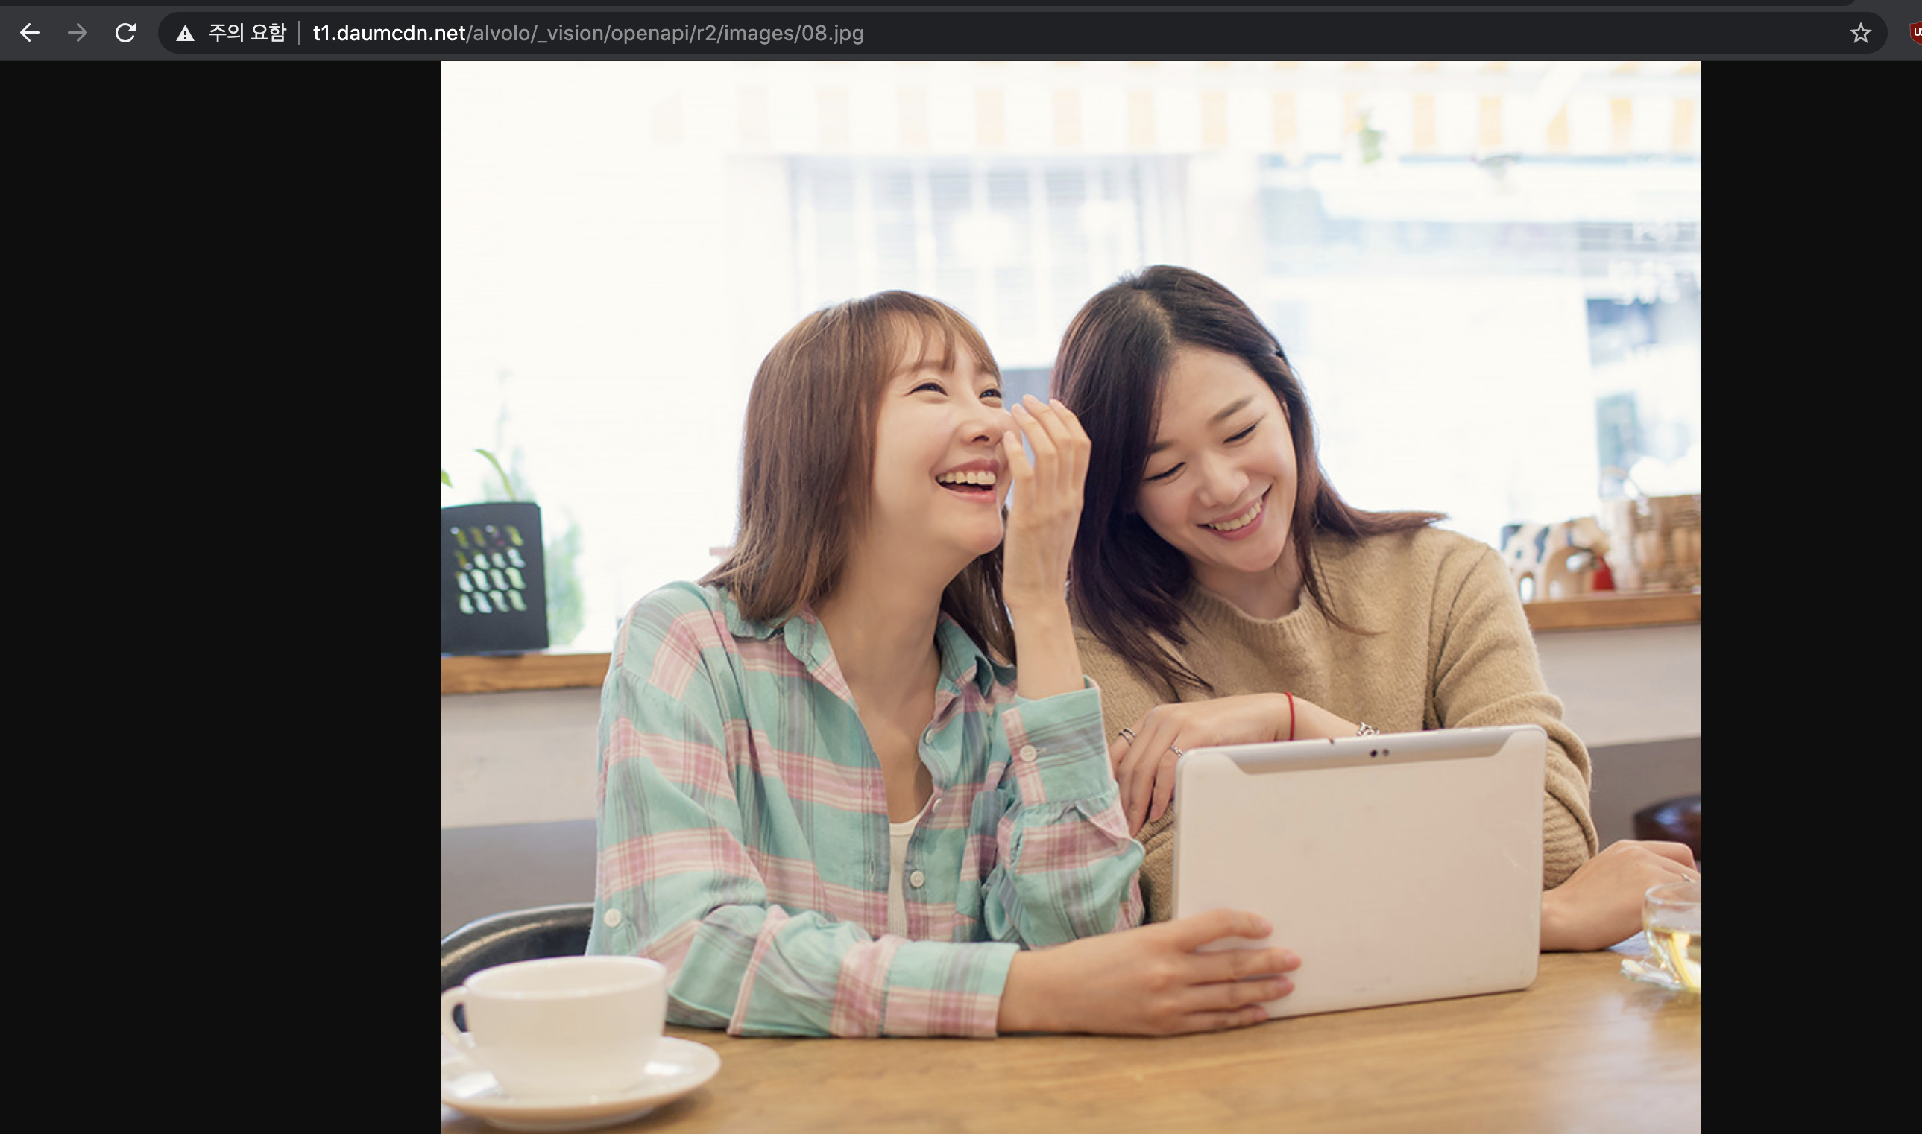
Task: Click the '주의 요함' security label
Action: 247,33
